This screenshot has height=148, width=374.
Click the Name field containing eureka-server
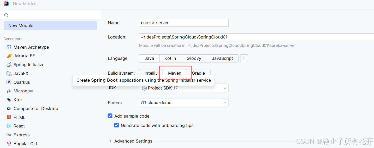[184, 23]
